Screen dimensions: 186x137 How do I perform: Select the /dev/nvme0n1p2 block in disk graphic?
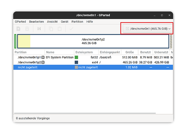[93, 41]
